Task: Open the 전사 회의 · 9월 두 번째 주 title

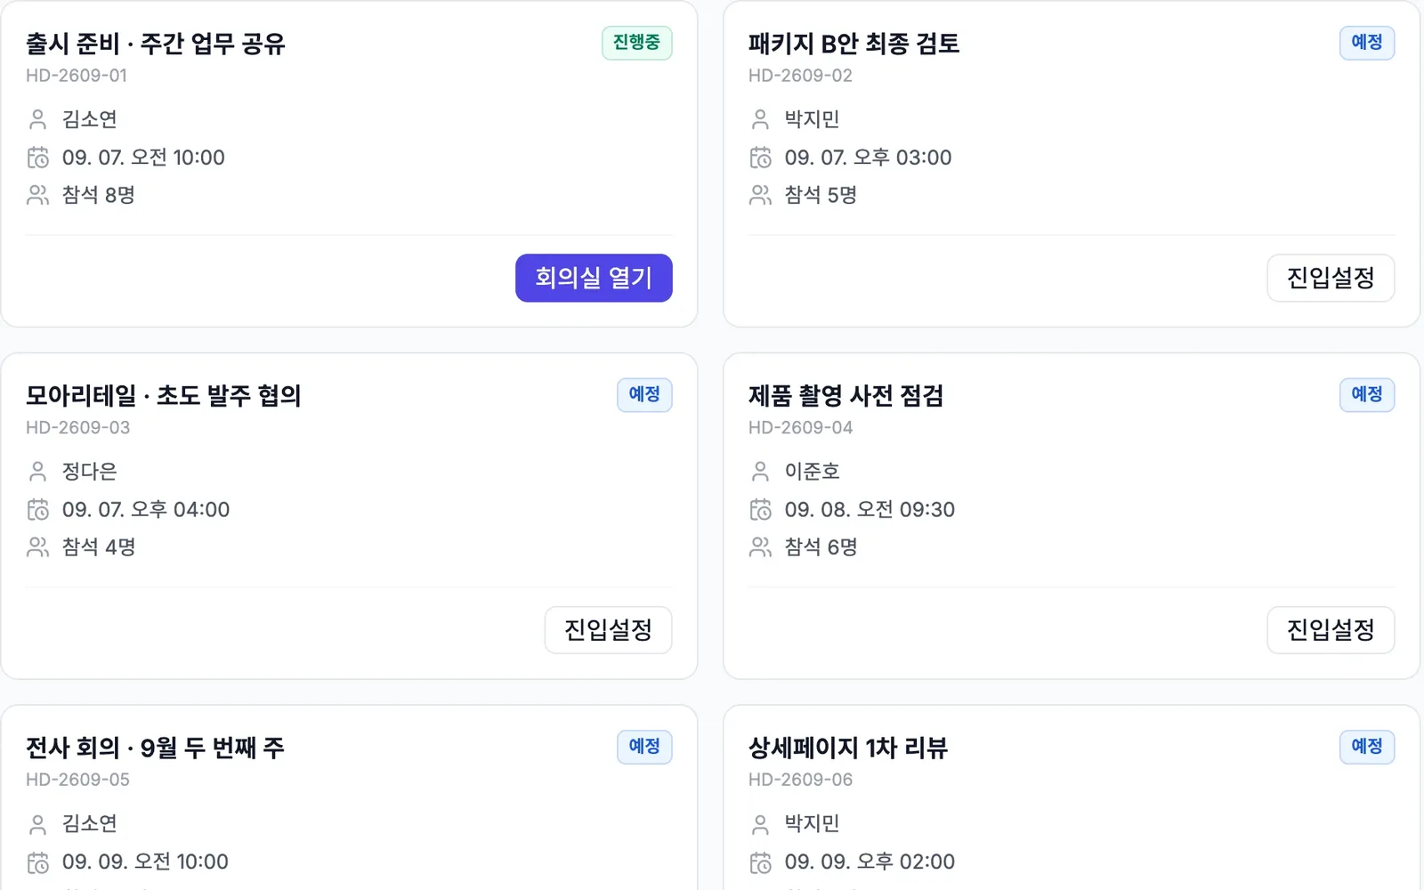Action: [155, 748]
